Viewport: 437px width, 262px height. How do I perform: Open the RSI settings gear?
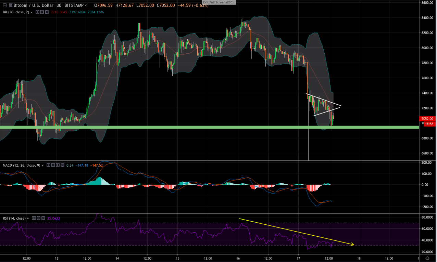pos(39,218)
